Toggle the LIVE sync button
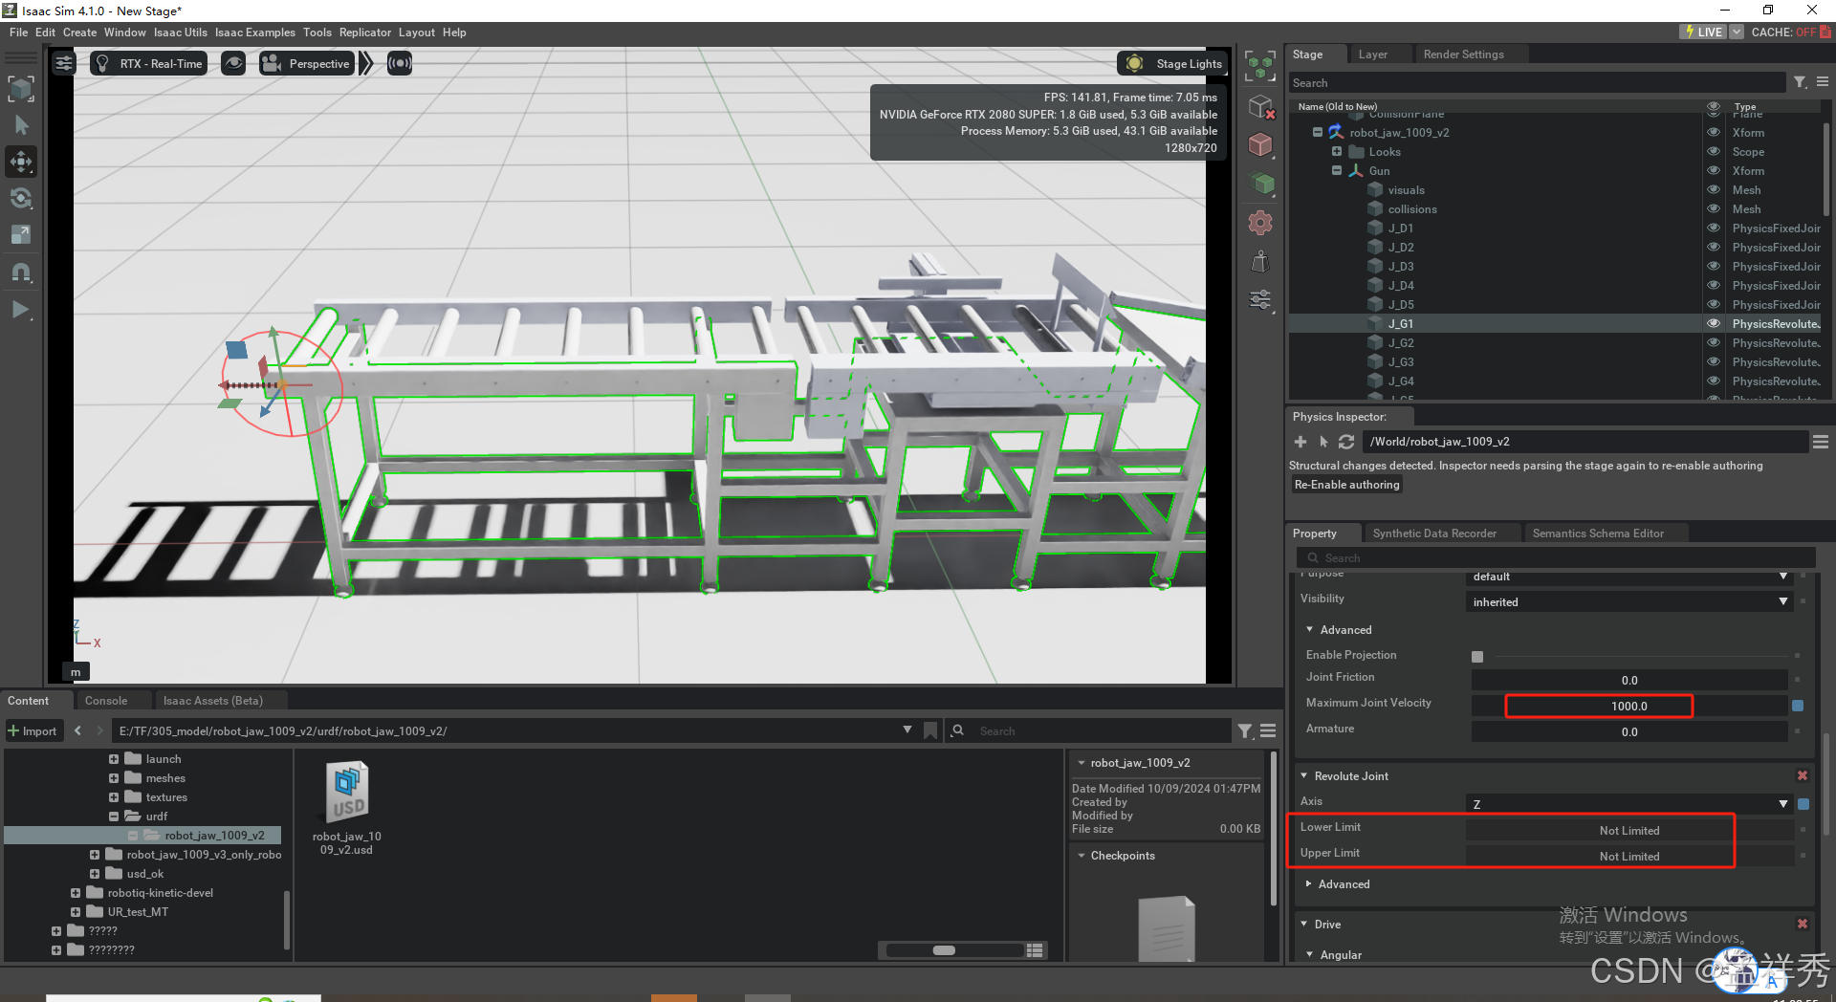 pos(1704,32)
